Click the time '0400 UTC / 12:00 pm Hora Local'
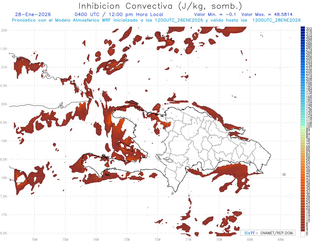Screen dimensions: 315x243 click(119, 14)
